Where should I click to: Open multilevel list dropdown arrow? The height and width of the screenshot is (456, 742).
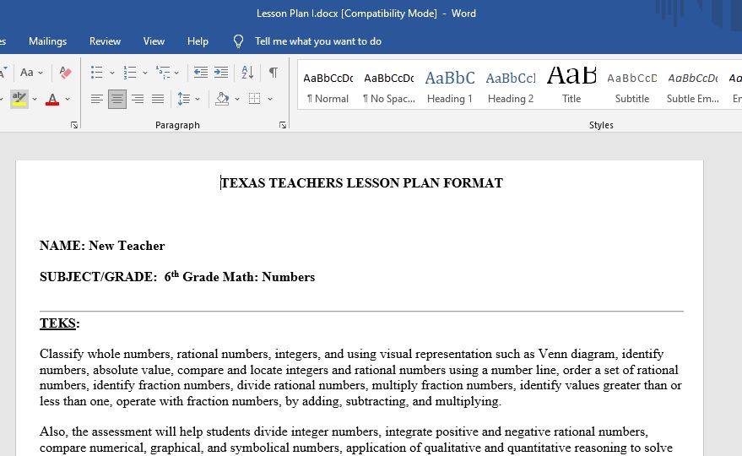(x=176, y=73)
